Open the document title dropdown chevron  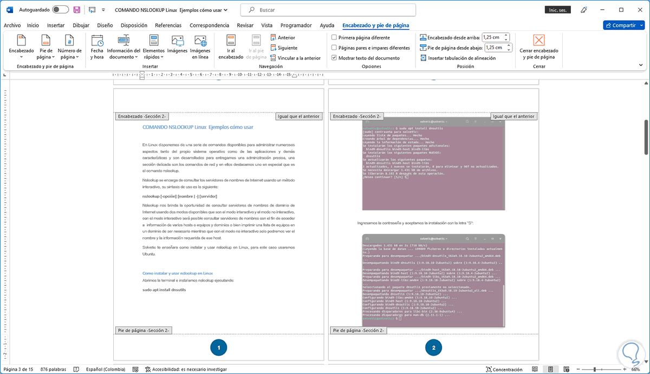point(225,10)
